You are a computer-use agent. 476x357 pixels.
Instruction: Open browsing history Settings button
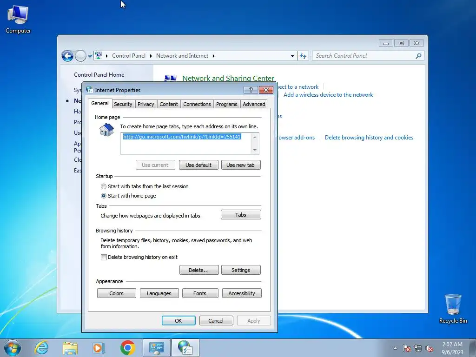pos(241,270)
